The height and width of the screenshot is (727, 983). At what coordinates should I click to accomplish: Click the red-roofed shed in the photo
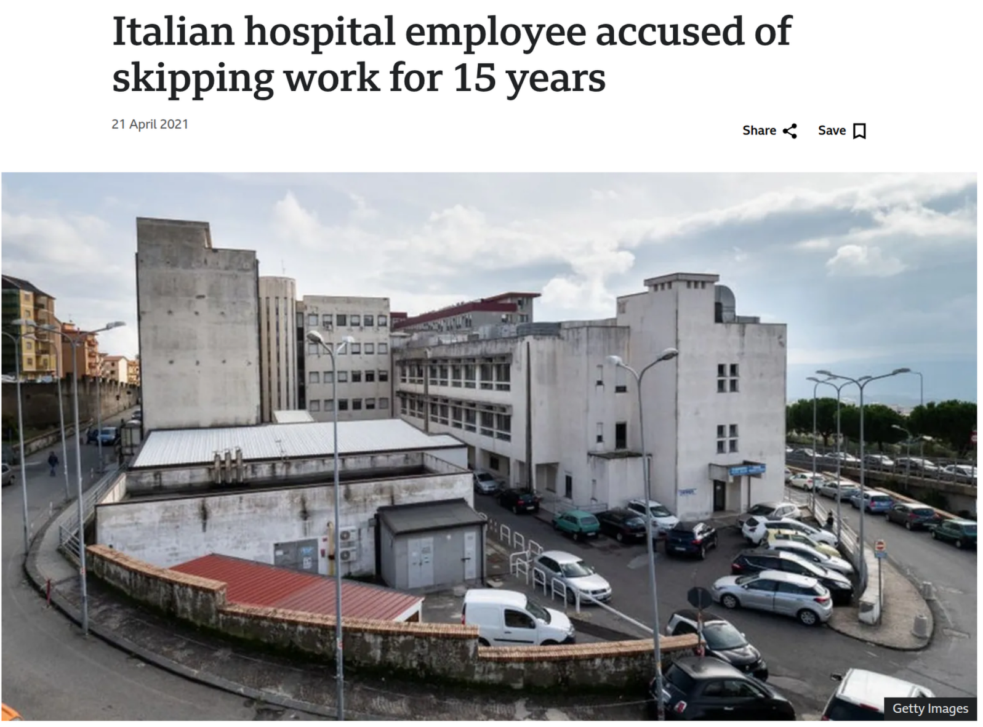pyautogui.click(x=295, y=587)
